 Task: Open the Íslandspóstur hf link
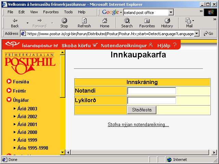(40, 45)
